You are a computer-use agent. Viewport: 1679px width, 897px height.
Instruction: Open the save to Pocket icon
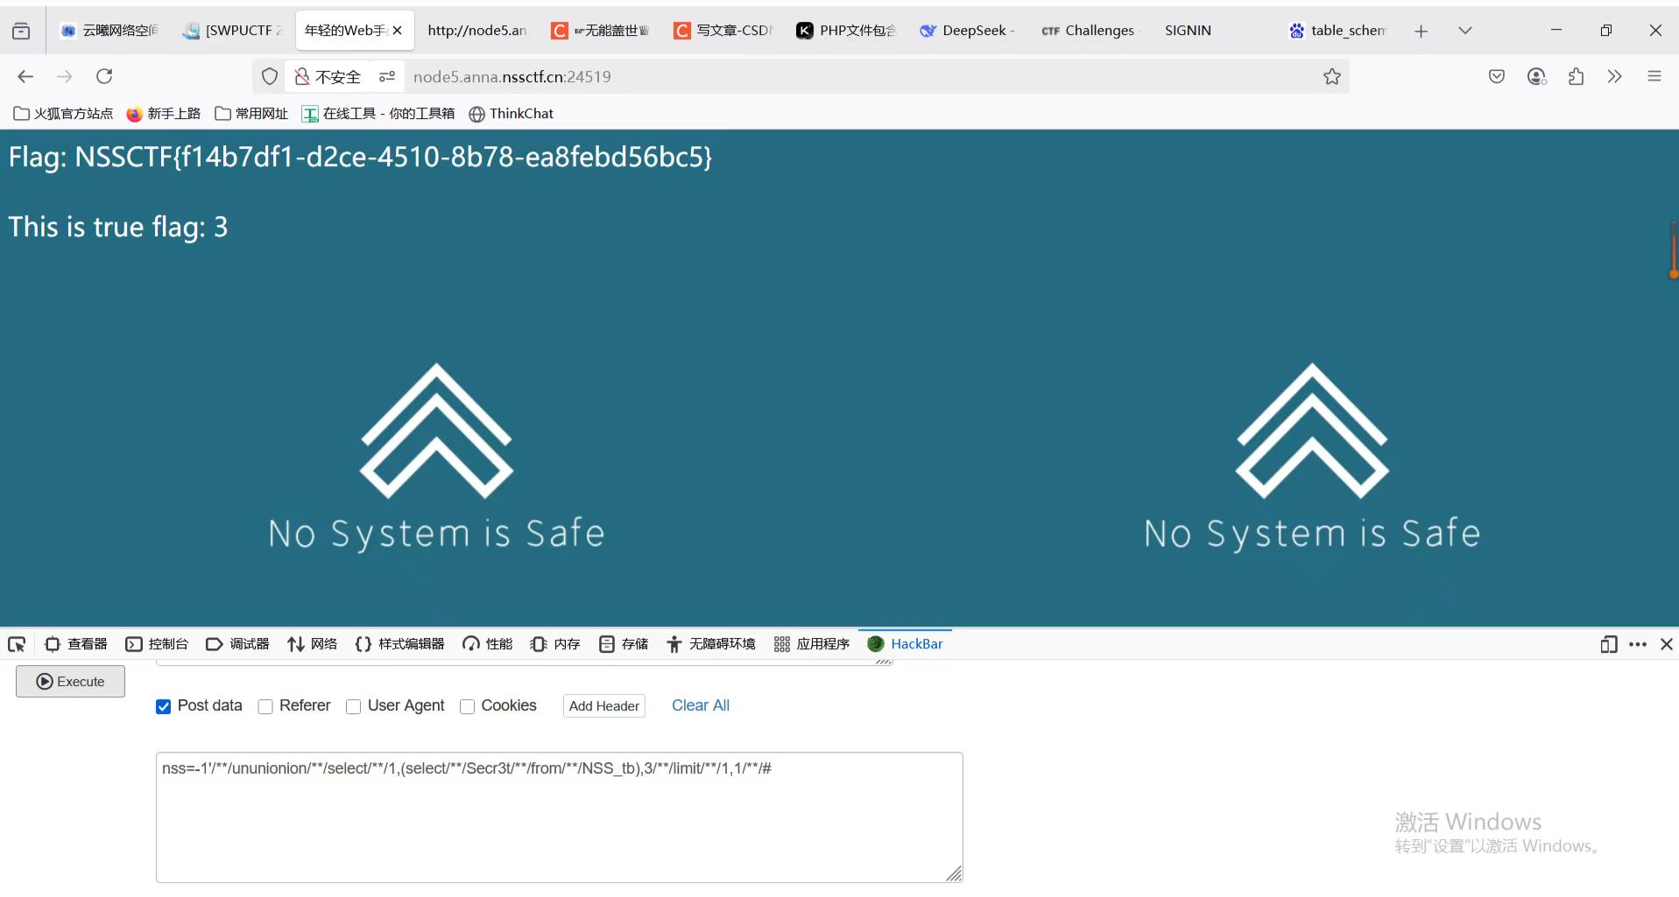[1497, 77]
